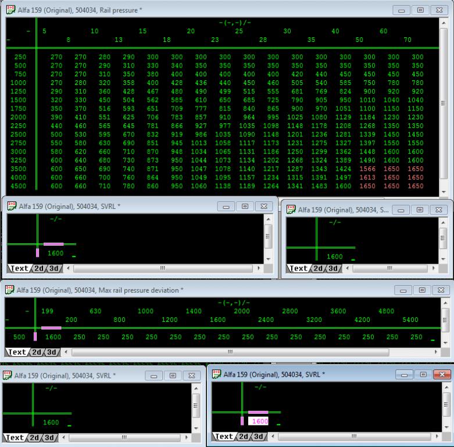Viewport: 454px width, 447px height.
Task: Maximize the Rail pressure window
Action: click(420, 10)
